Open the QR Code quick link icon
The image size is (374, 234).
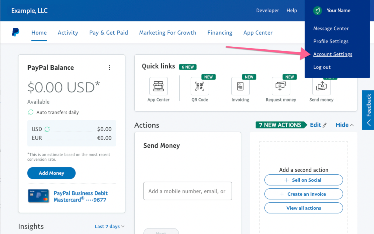click(x=200, y=86)
